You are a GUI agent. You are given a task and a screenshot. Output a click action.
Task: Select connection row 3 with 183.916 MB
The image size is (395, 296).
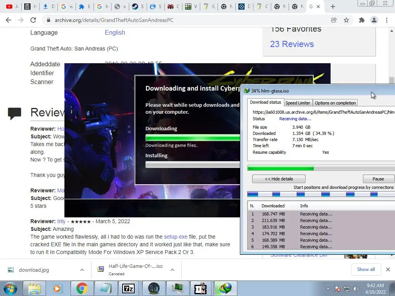[x=321, y=227]
